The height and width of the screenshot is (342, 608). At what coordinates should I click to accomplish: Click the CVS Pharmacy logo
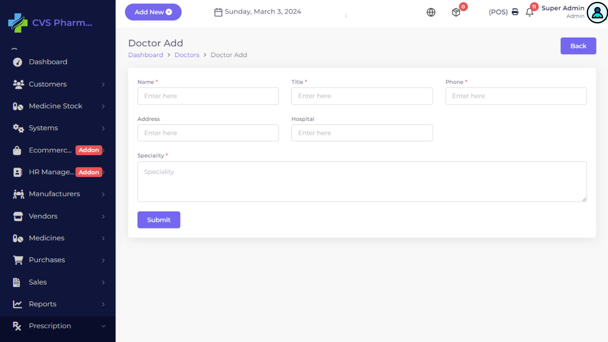click(18, 23)
